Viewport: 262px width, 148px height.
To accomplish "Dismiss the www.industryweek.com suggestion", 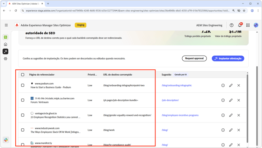I will click(239, 130).
